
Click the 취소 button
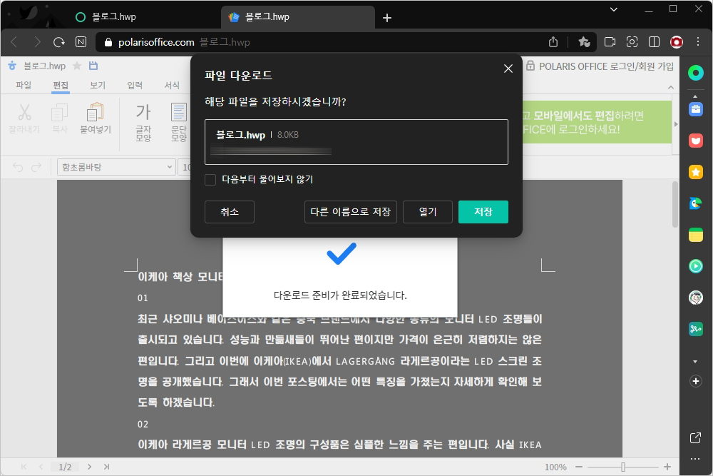click(229, 212)
